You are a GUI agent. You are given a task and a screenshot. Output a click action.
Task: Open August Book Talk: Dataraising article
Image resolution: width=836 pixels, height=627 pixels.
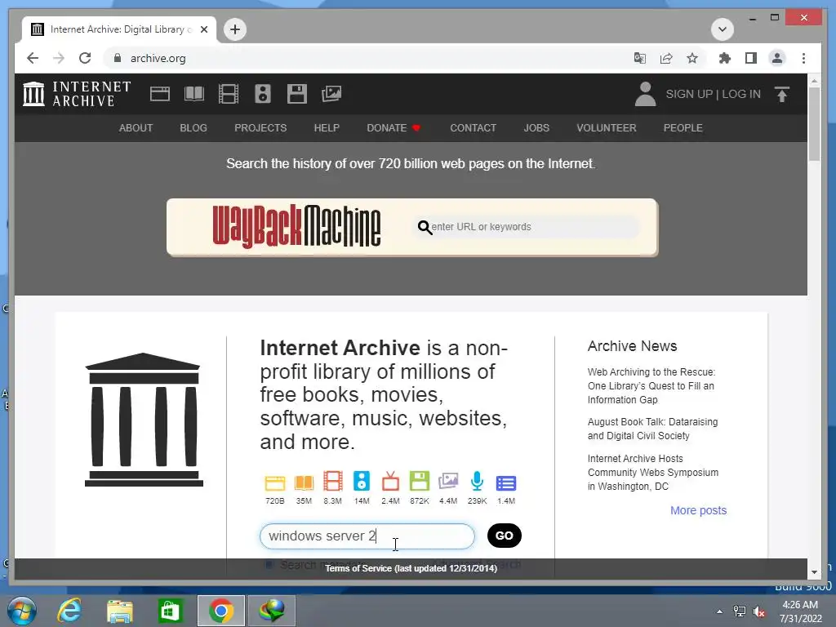[652, 429]
